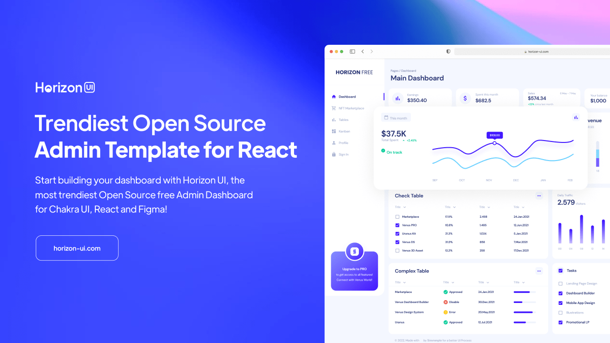Click the dollar icon on the Spent card
Image resolution: width=610 pixels, height=343 pixels.
[465, 98]
